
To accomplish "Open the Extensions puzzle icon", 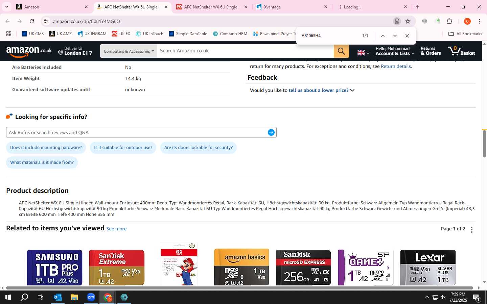I will 449,21.
